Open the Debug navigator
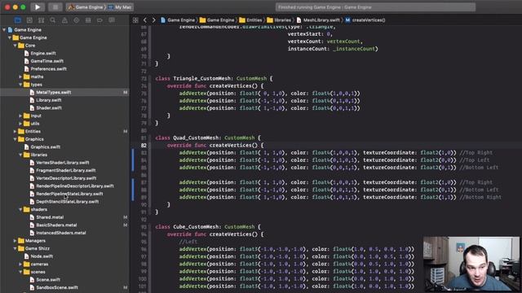Screen dimensions: 522x293 (x=88, y=20)
